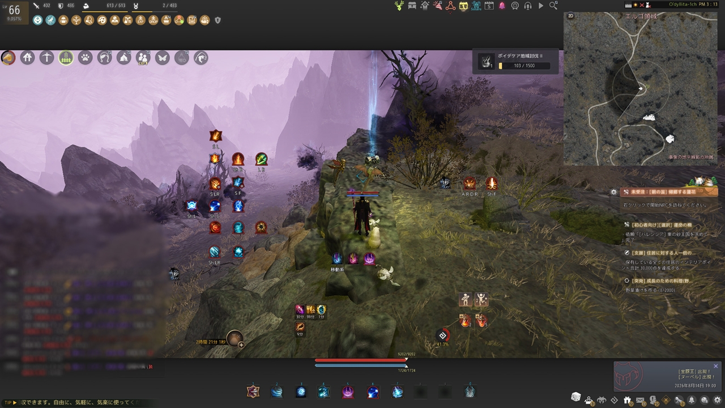Screen dimensions: 725x408
Task: Click the two-person EXP party icon
Action: coord(143,58)
